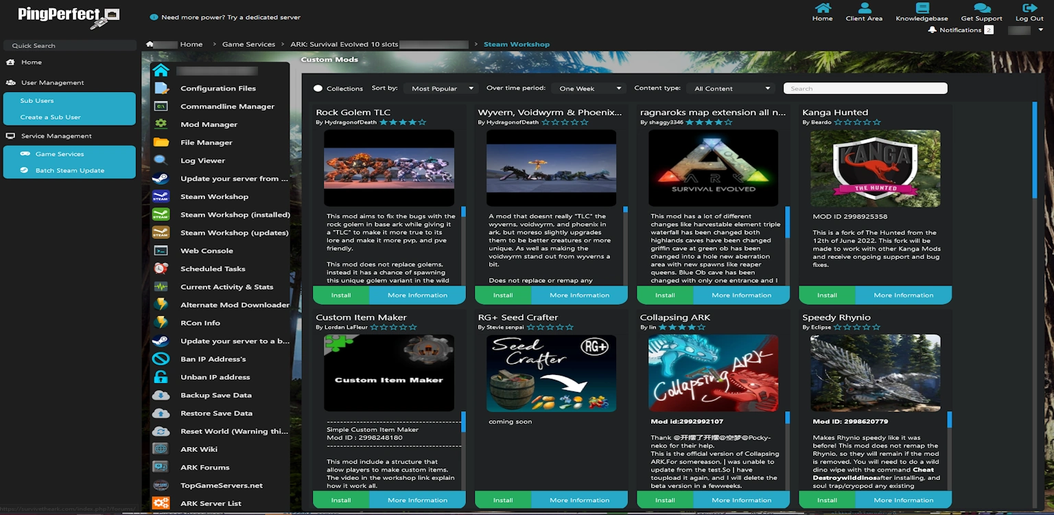
Task: Open the Configuration Files icon
Action: [161, 89]
